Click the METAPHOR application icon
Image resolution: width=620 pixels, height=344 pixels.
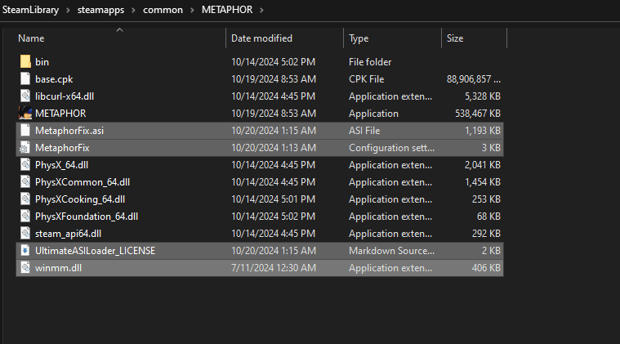click(x=25, y=114)
